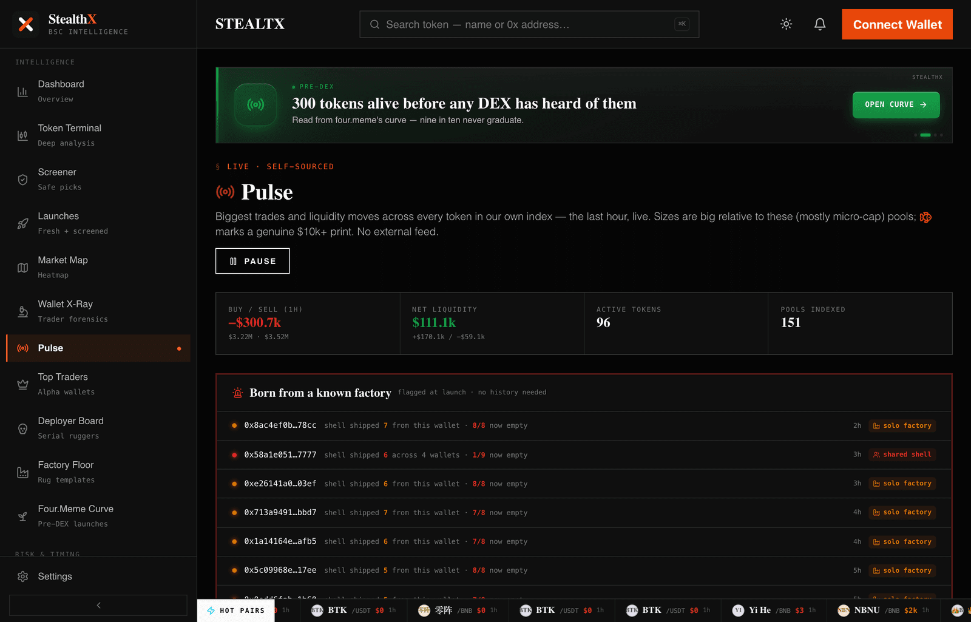Viewport: 971px width, 622px height.
Task: Click solo factory tag on 0x5c09968e row
Action: click(x=902, y=570)
